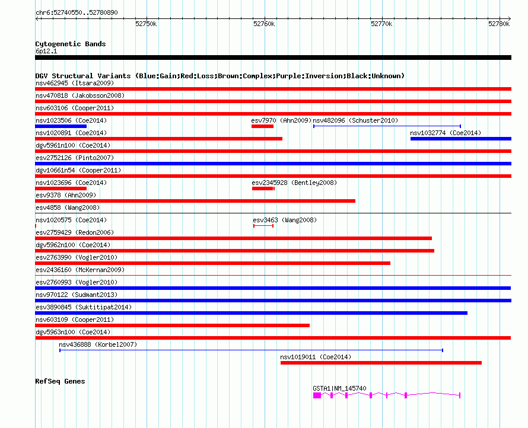528x428 pixels.
Task: Click the nsv482096 thin blue span line
Action: click(x=387, y=126)
